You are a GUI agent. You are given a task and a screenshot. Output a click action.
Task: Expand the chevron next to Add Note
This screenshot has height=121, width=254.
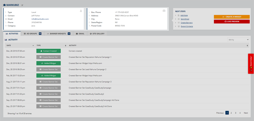(175, 15)
